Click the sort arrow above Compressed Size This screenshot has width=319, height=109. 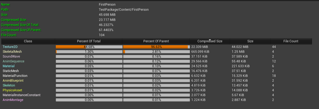click(210, 40)
